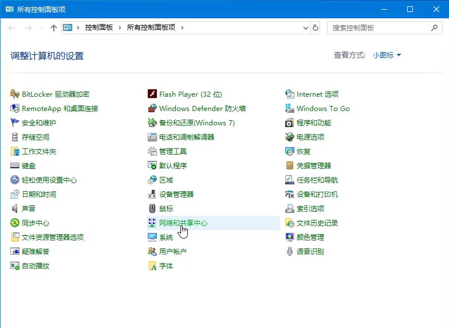Screen dimensions: 449x328
Task: Open the 恢复 icon
Action: coord(290,151)
